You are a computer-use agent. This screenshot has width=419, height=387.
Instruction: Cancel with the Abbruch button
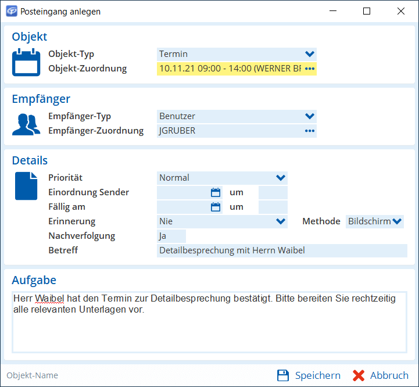pyautogui.click(x=381, y=375)
